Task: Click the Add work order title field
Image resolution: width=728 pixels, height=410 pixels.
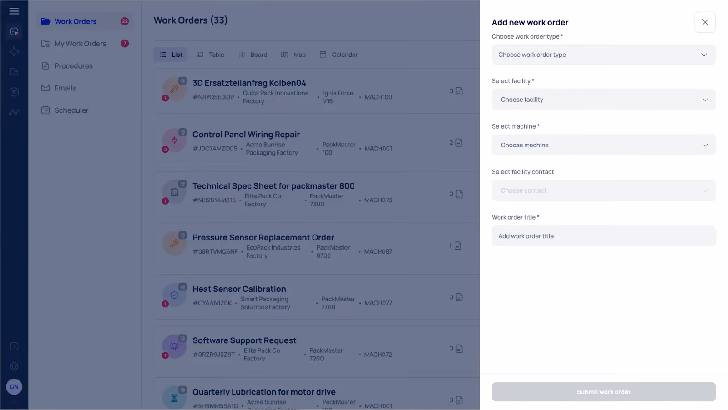Action: [603, 236]
